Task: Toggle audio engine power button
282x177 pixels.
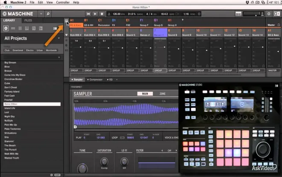Action: click(x=269, y=14)
